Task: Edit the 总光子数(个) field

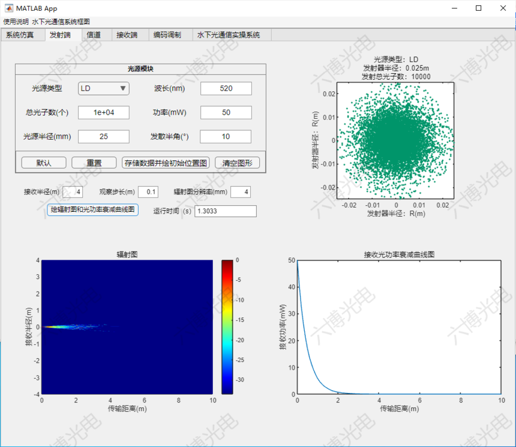Action: click(104, 113)
